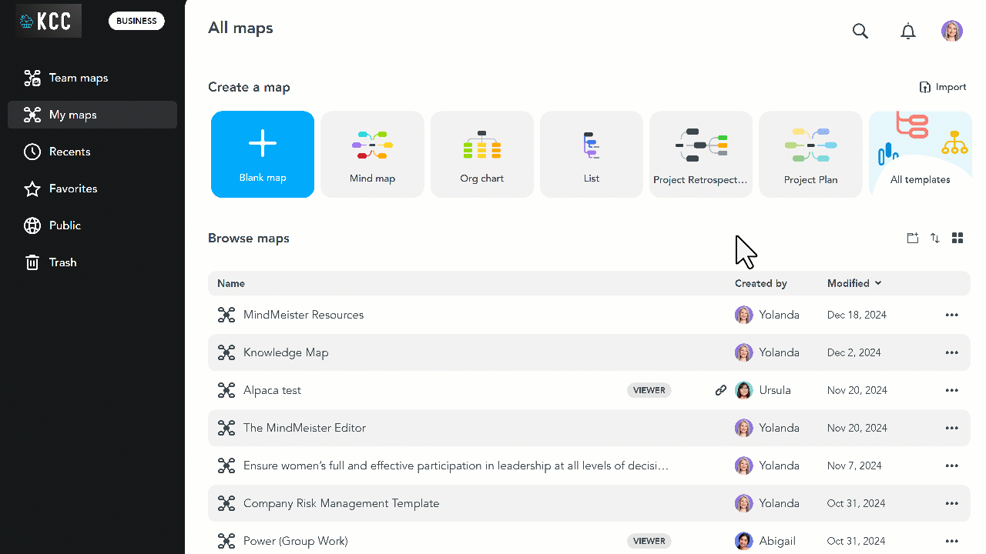Sort by Name column header
The image size is (986, 554).
(231, 283)
